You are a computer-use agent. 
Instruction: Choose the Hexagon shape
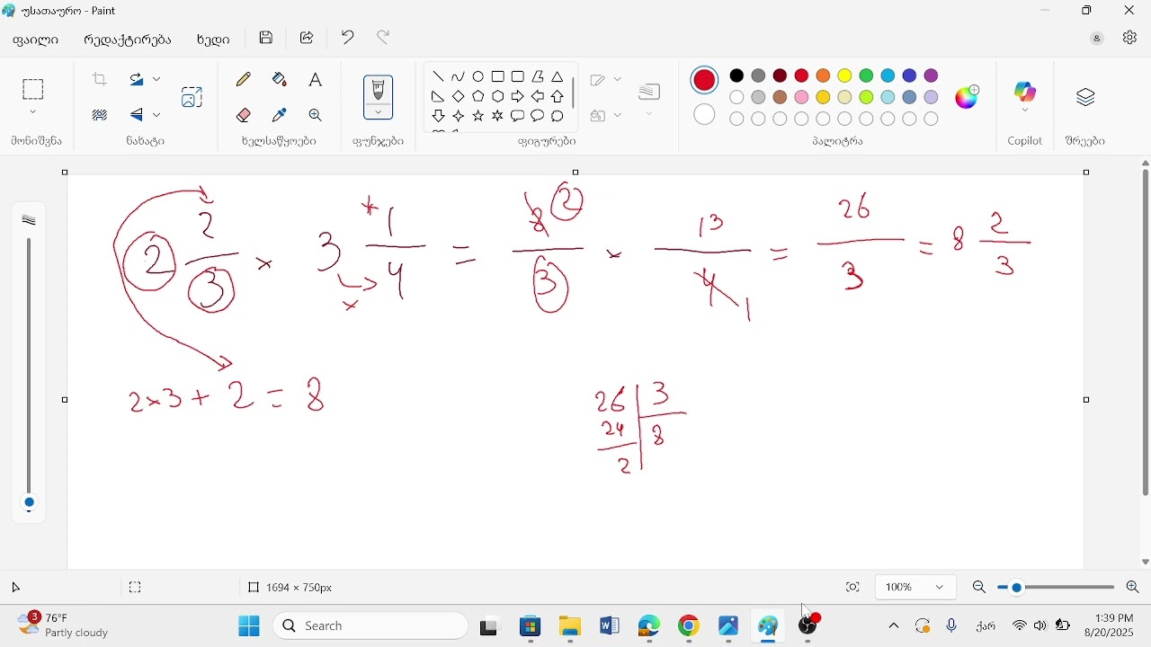coord(498,97)
